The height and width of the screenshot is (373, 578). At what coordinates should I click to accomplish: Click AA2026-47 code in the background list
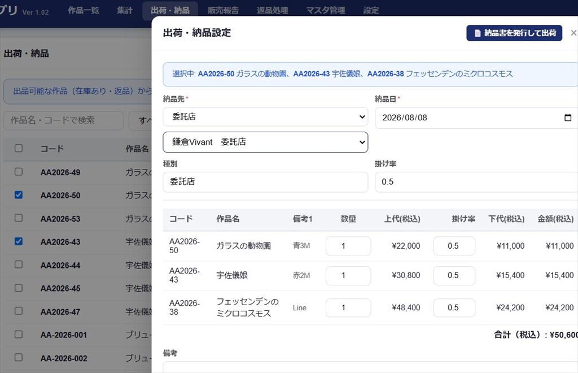60,312
